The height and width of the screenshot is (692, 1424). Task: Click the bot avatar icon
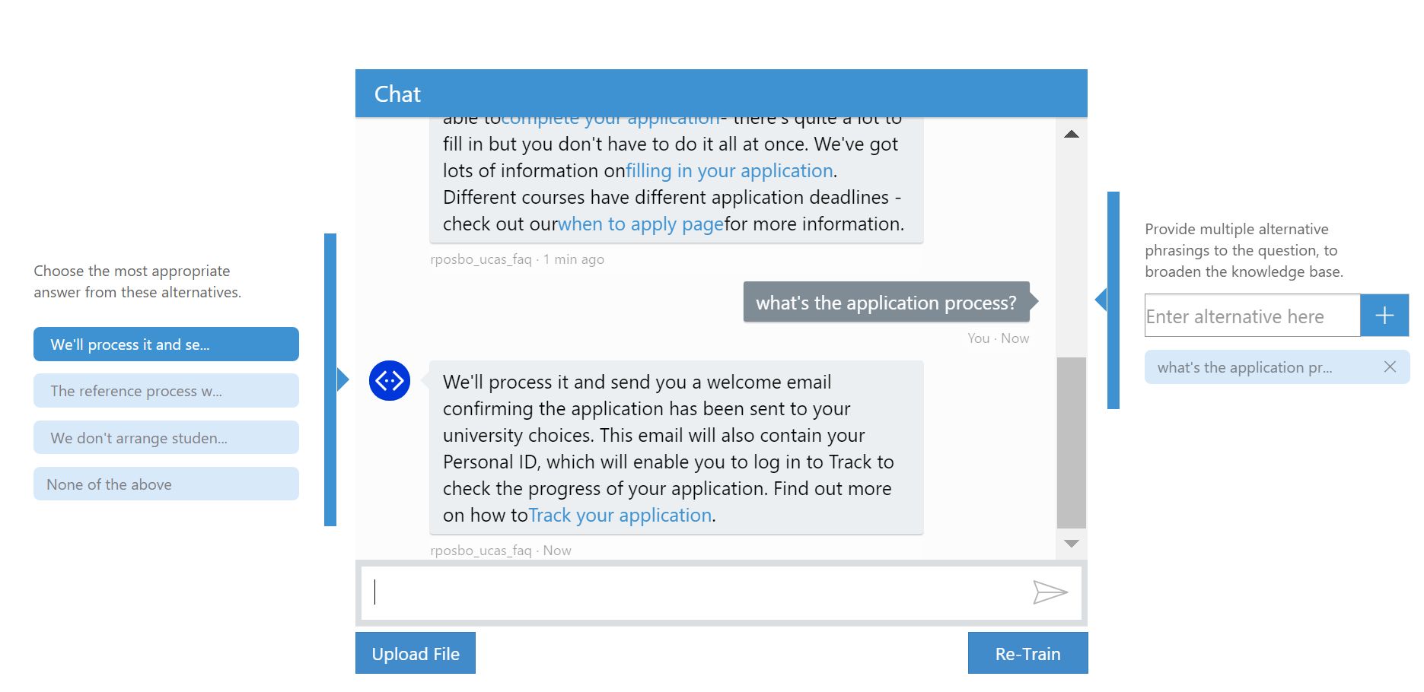point(390,380)
